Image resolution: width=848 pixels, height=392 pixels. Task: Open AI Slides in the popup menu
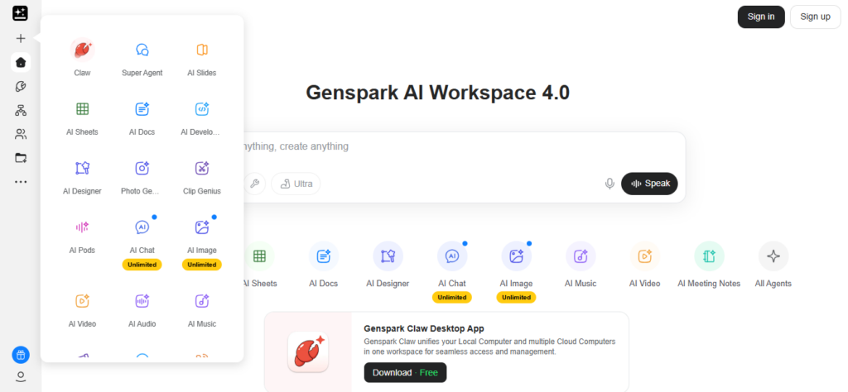(x=202, y=58)
